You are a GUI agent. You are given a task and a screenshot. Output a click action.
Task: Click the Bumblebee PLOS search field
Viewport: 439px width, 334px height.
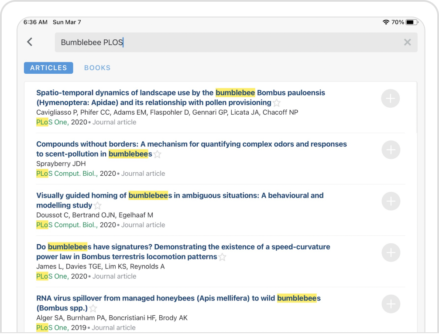tap(236, 42)
